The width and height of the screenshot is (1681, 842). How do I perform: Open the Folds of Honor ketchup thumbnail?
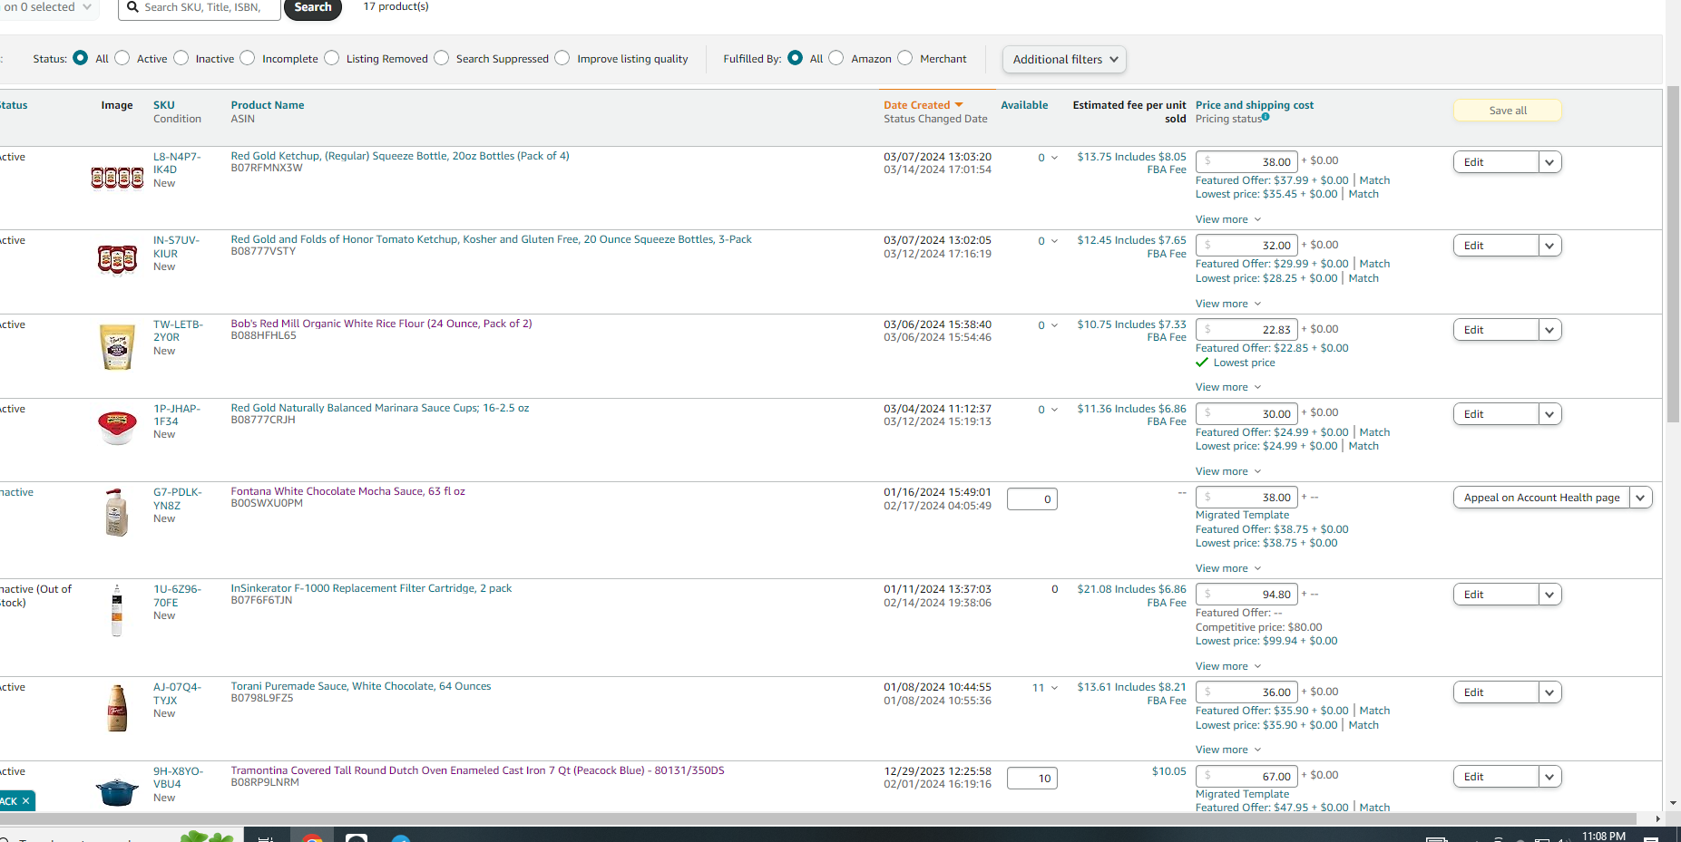pyautogui.click(x=117, y=259)
